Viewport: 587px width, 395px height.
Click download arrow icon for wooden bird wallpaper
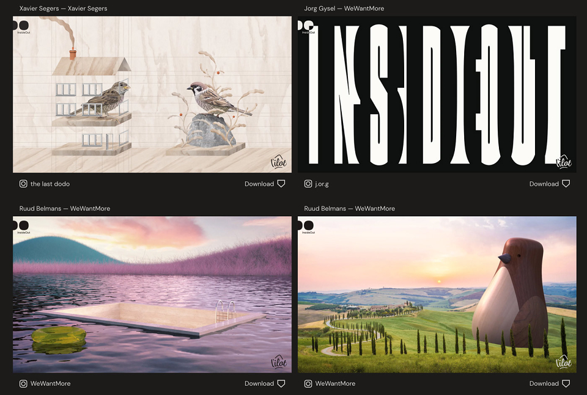[x=566, y=383]
